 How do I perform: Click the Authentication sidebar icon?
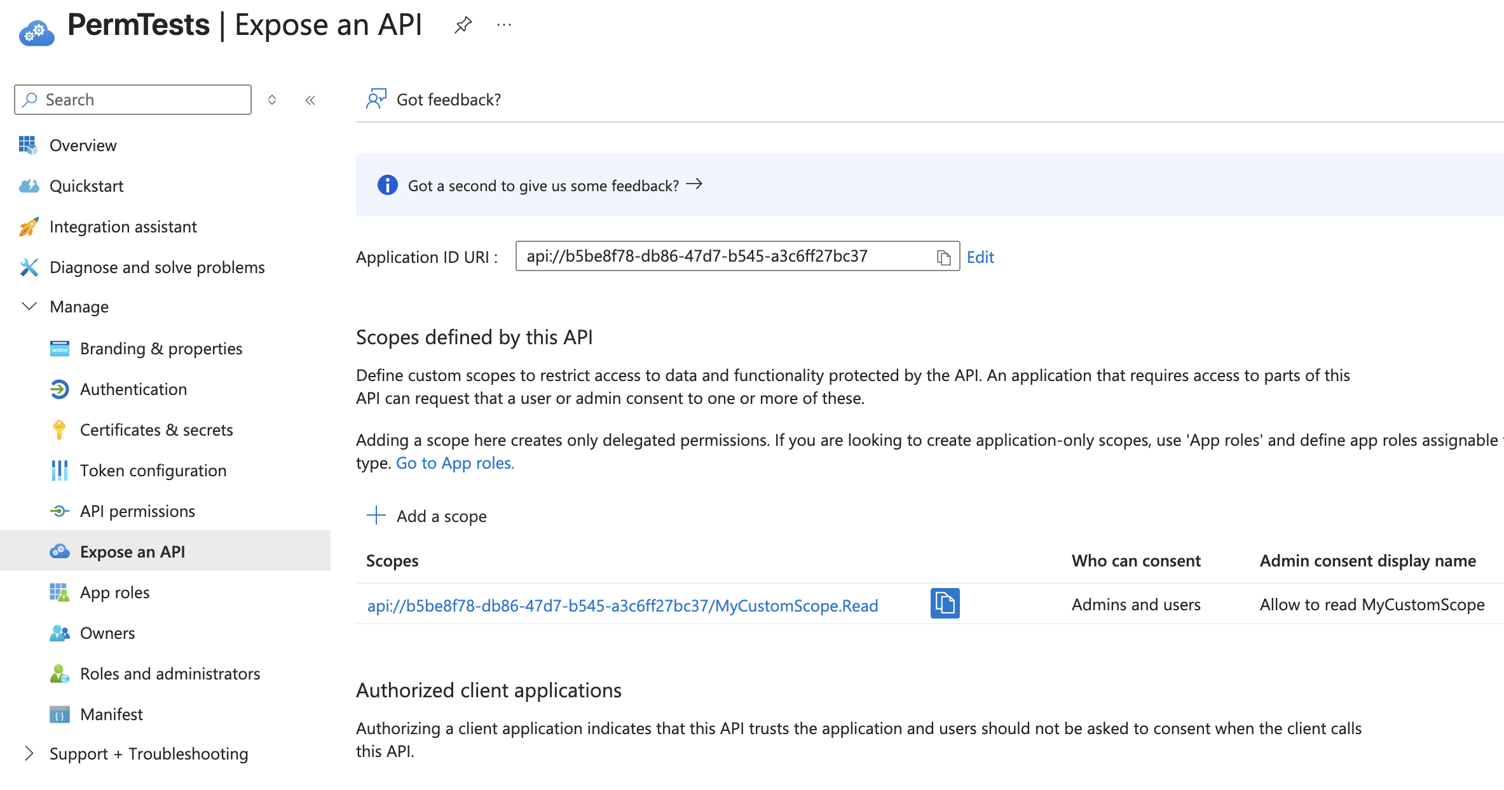coord(59,389)
